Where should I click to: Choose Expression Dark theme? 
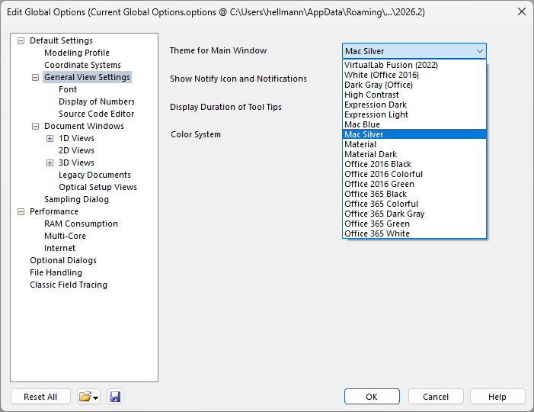pos(414,105)
